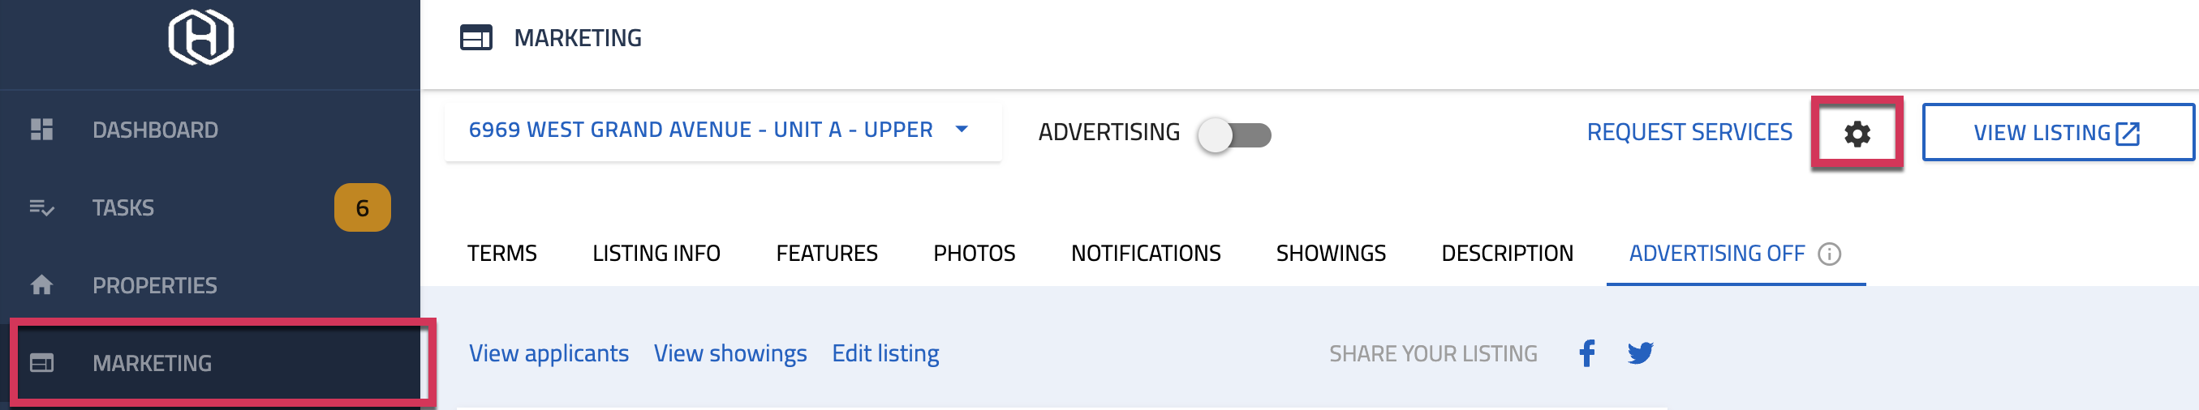Open the 6969 West Grand Avenue selector
Screen dimensions: 2199x410
click(722, 130)
